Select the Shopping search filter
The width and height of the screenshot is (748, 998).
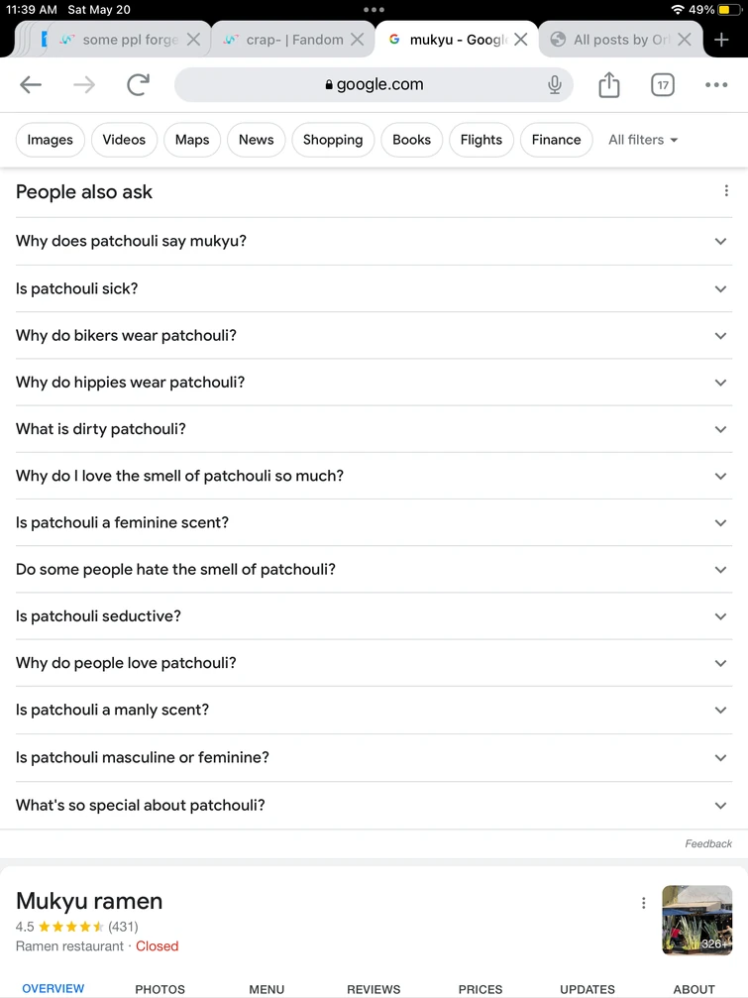point(332,140)
